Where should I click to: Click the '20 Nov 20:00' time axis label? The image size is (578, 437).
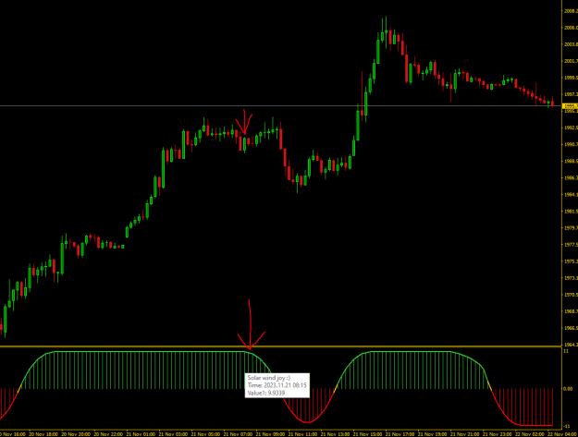tap(76, 434)
